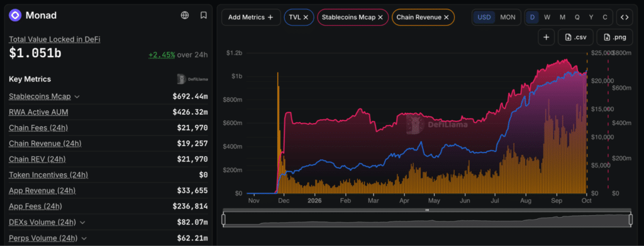Open the globe website icon
This screenshot has width=644, height=246.
(x=185, y=16)
